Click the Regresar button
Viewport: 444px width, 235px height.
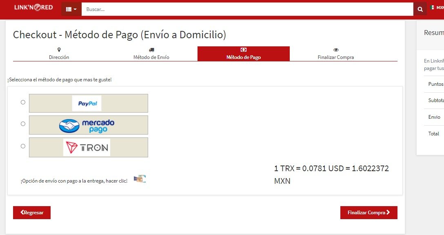(32, 212)
